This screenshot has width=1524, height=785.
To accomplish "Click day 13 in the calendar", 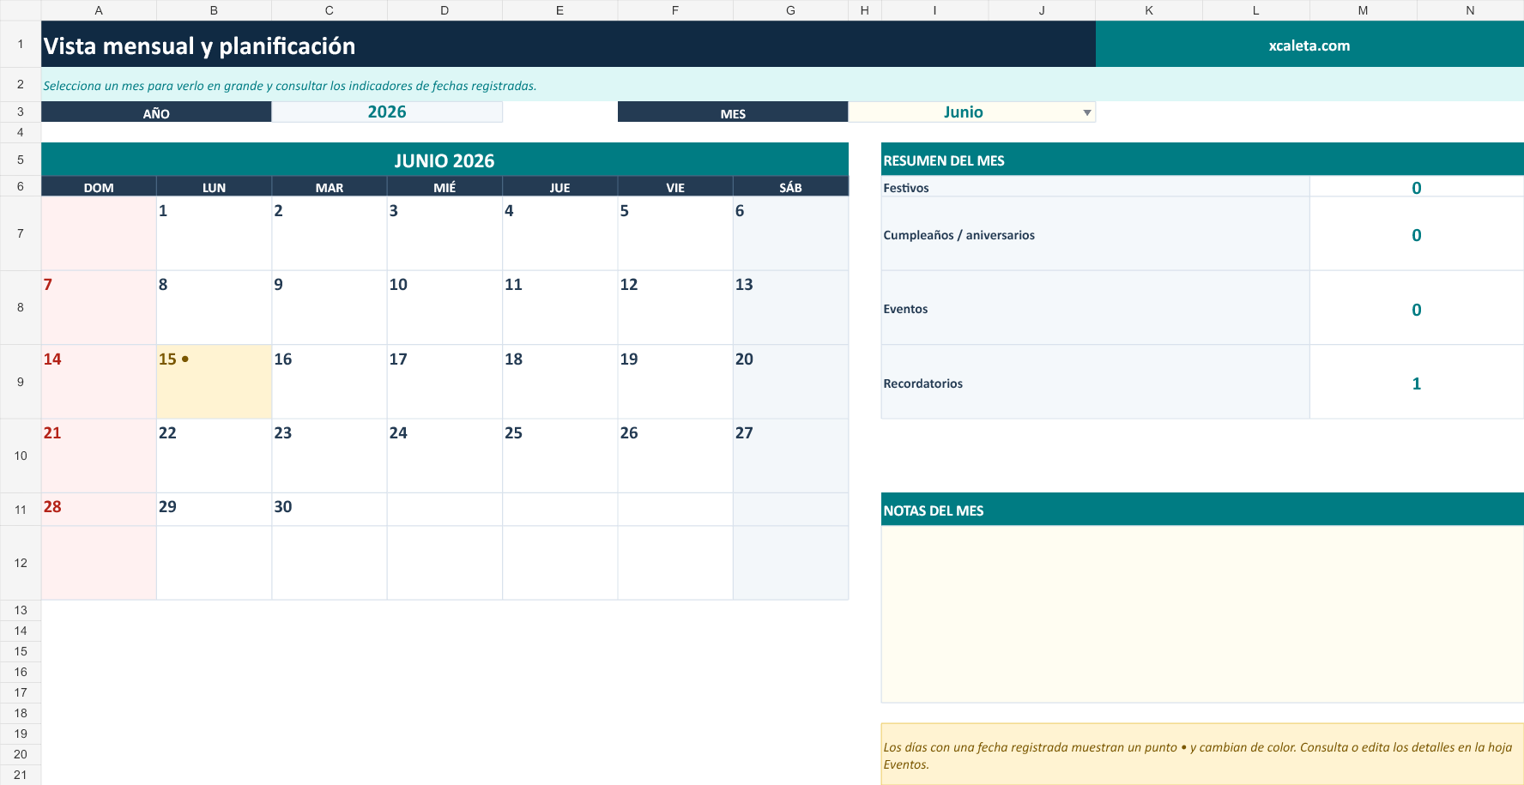I will point(790,307).
